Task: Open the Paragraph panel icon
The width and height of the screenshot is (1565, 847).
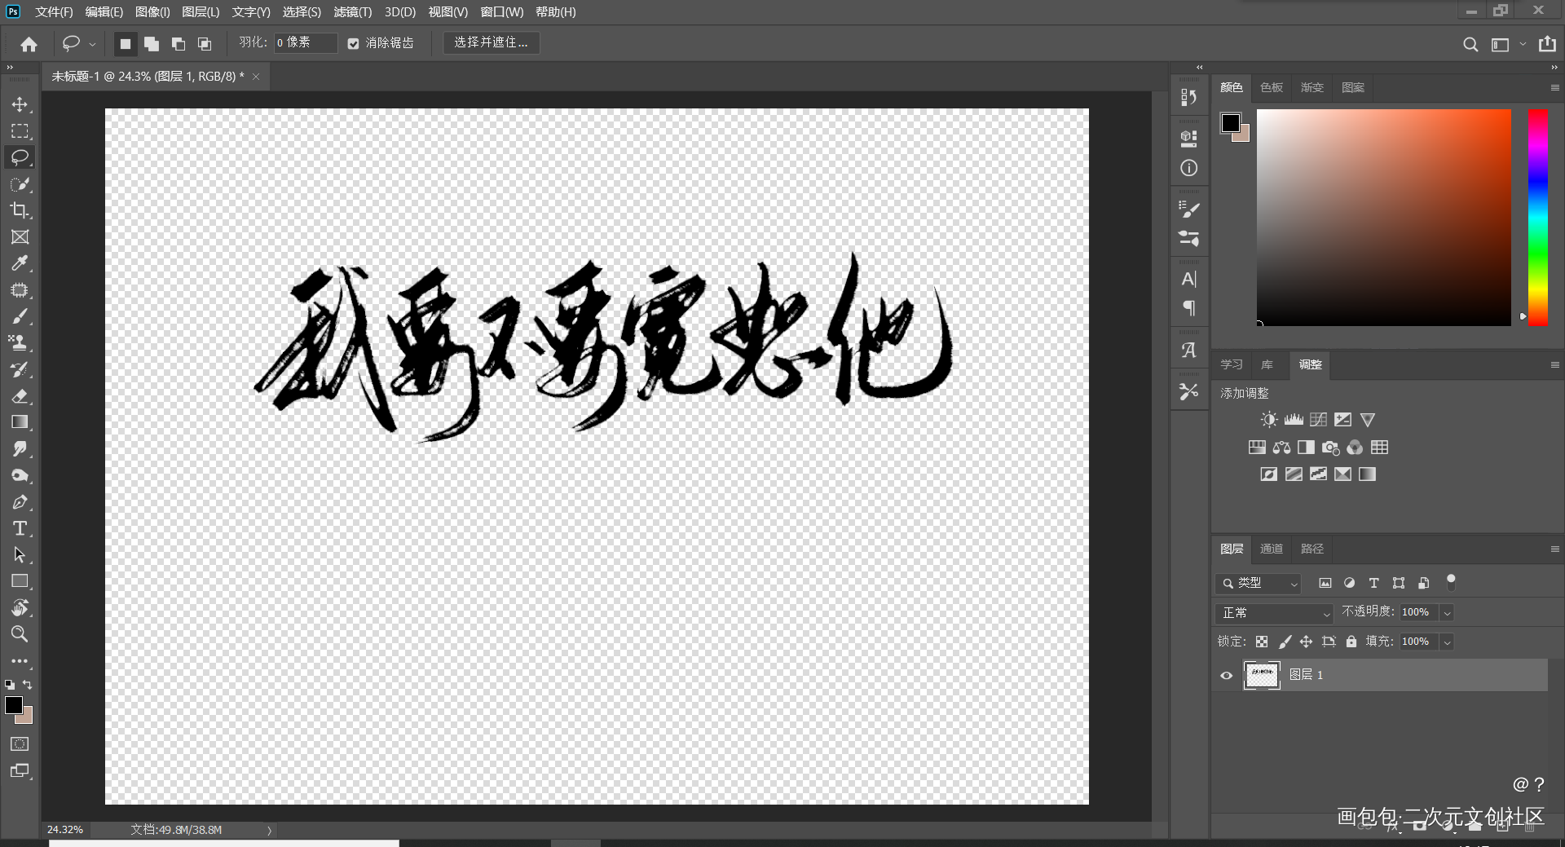Action: coord(1189,308)
